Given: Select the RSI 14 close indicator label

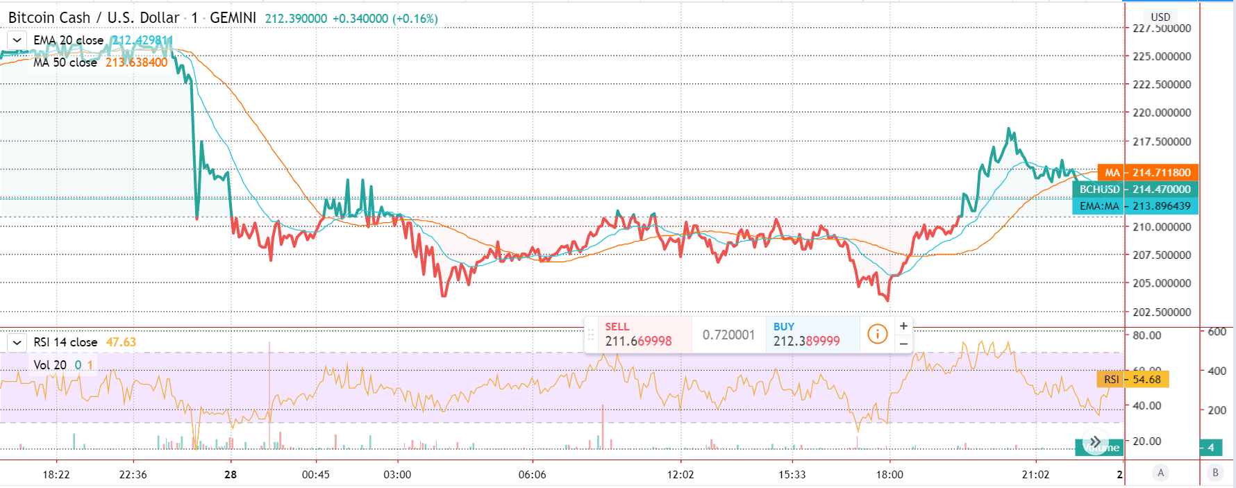Looking at the screenshot, I should tap(65, 342).
